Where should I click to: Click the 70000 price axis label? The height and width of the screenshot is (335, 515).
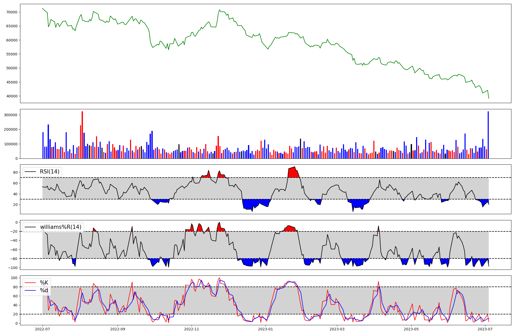pos(11,12)
